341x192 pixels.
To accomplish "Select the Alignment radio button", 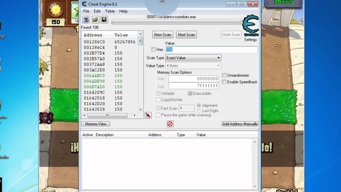I will [x=199, y=105].
